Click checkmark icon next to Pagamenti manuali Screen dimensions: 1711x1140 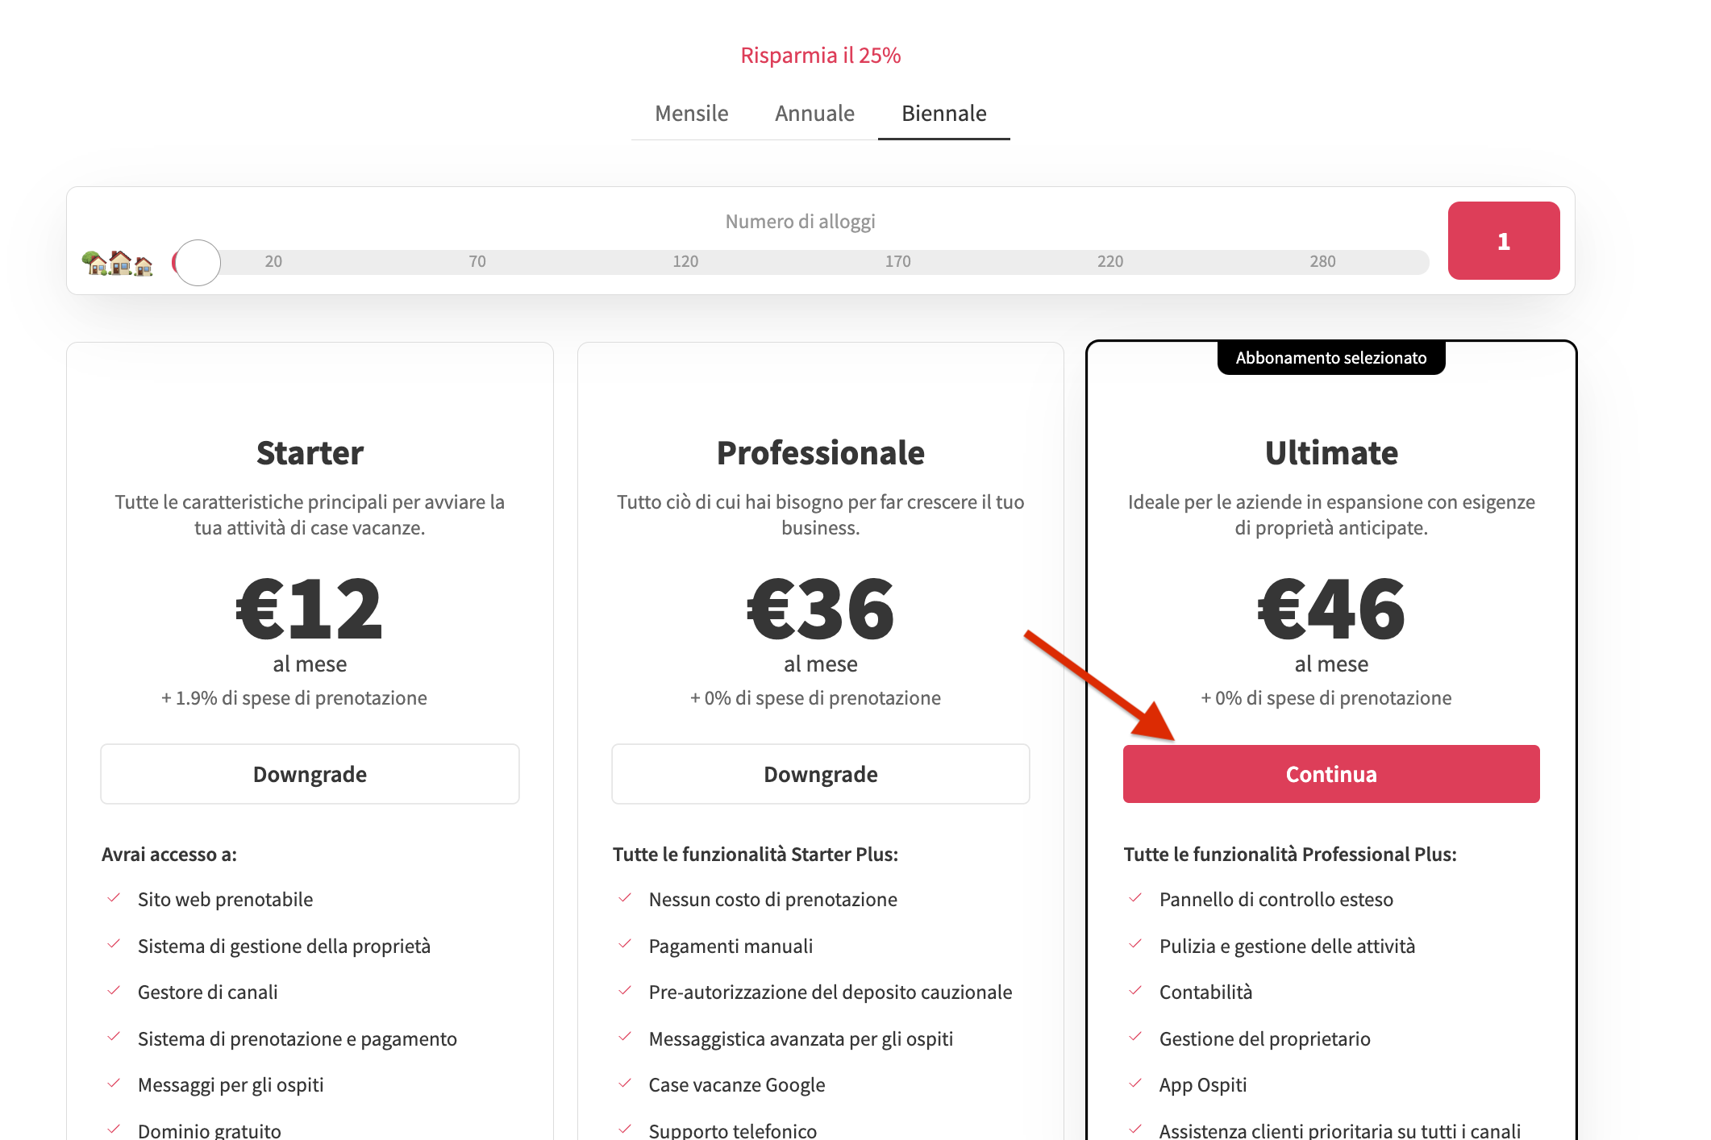click(625, 944)
